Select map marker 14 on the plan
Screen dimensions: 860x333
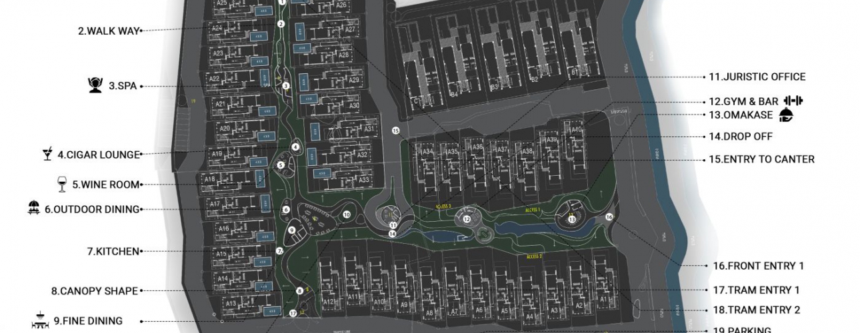coord(393,234)
